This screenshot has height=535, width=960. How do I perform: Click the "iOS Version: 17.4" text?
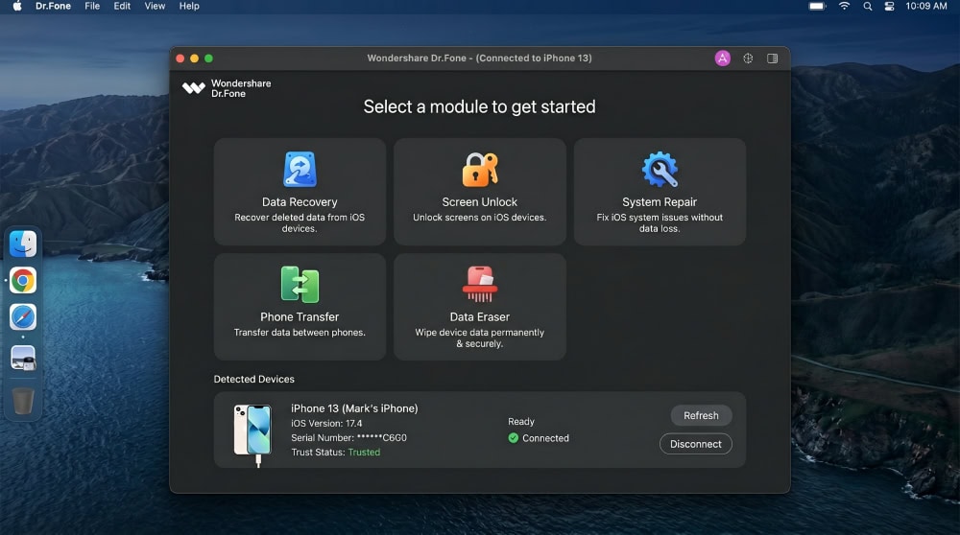click(x=326, y=423)
